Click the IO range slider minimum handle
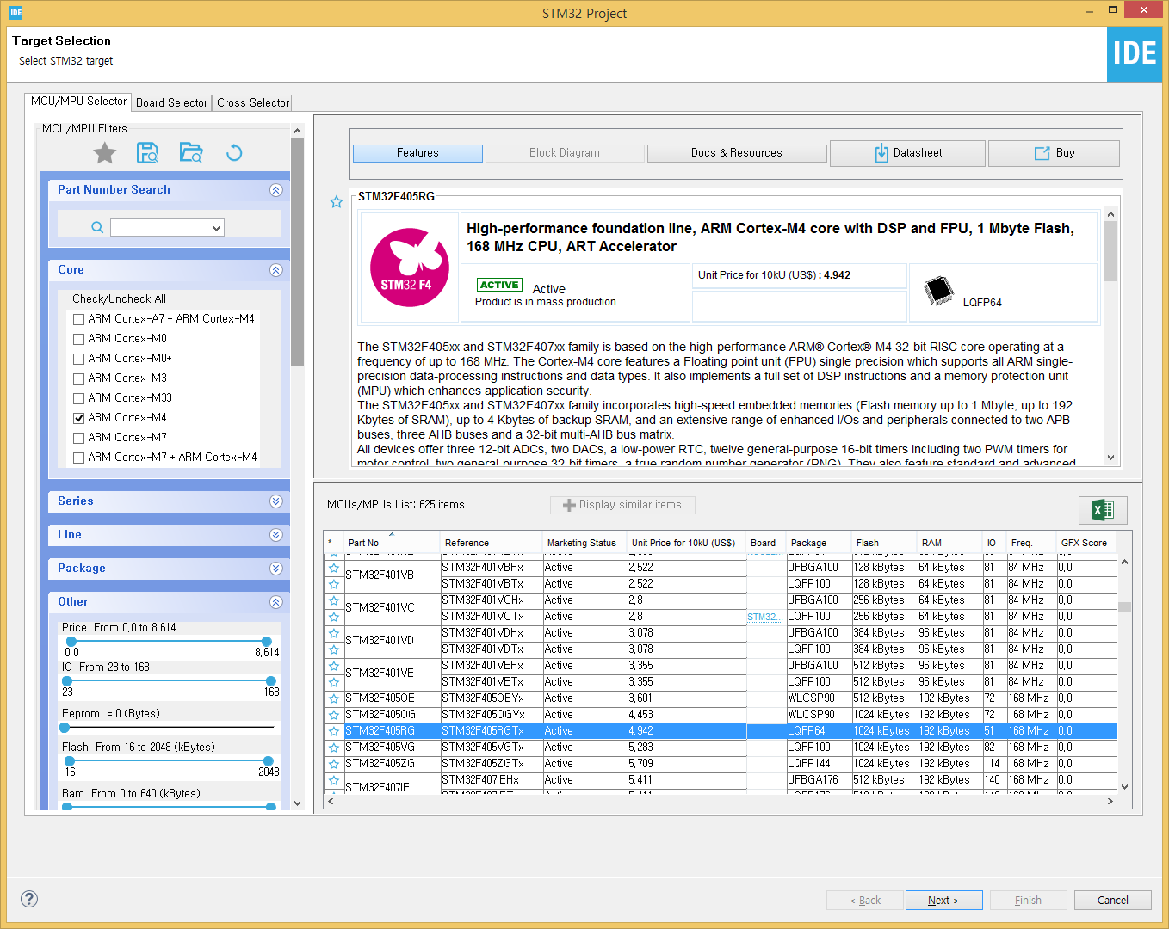 coord(68,681)
